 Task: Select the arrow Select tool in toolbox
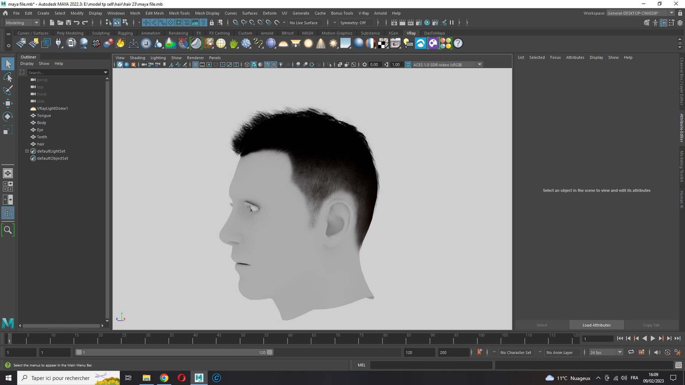[x=8, y=64]
